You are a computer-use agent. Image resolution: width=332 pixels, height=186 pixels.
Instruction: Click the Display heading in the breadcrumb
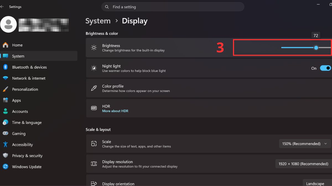pyautogui.click(x=135, y=21)
